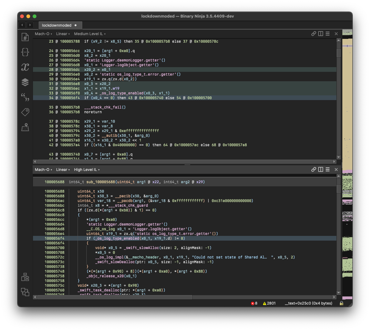
Task: Open the Strings sidebar panel
Action: coord(25,98)
